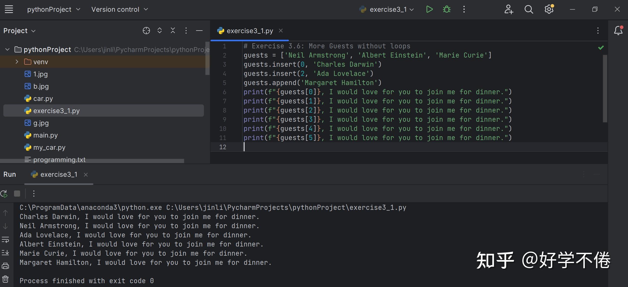Open Search Everywhere
Screen dimensions: 628x287
529,9
